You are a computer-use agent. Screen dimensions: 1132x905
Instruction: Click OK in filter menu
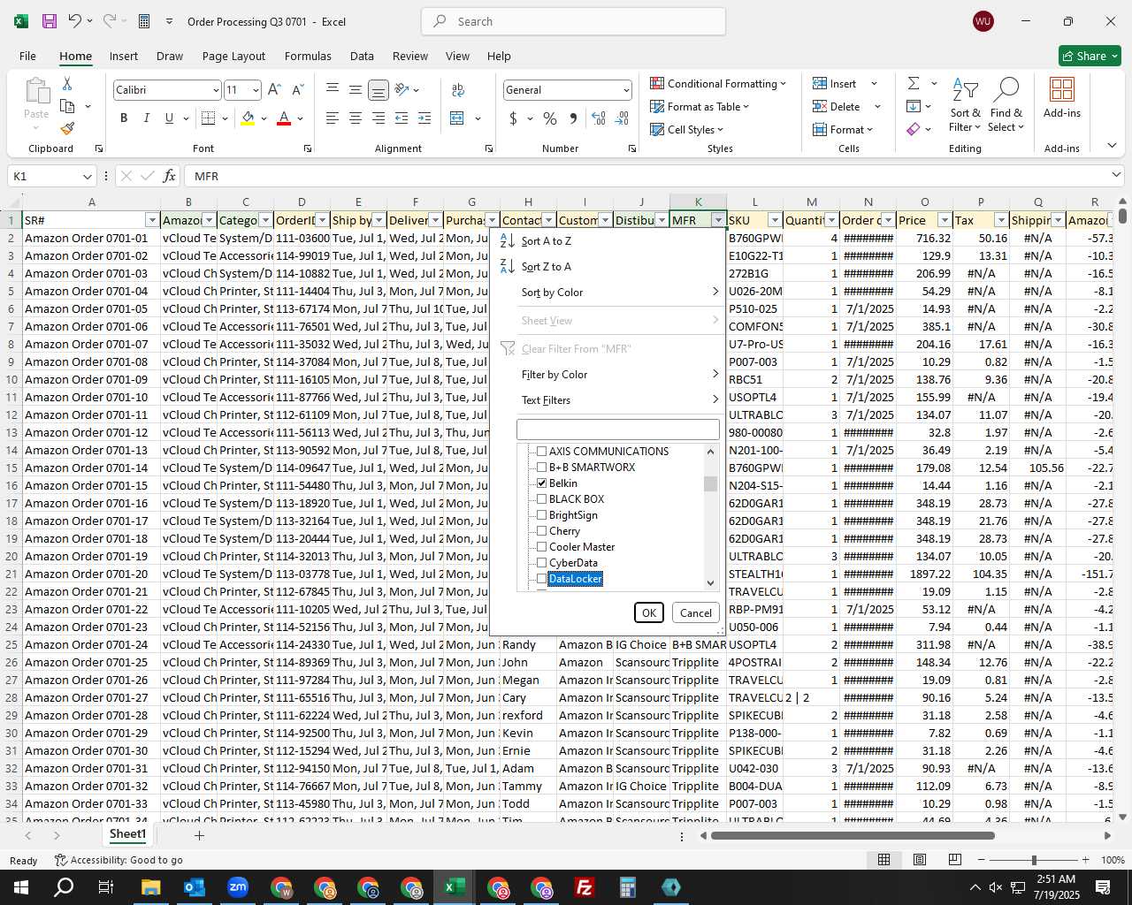[x=649, y=612]
